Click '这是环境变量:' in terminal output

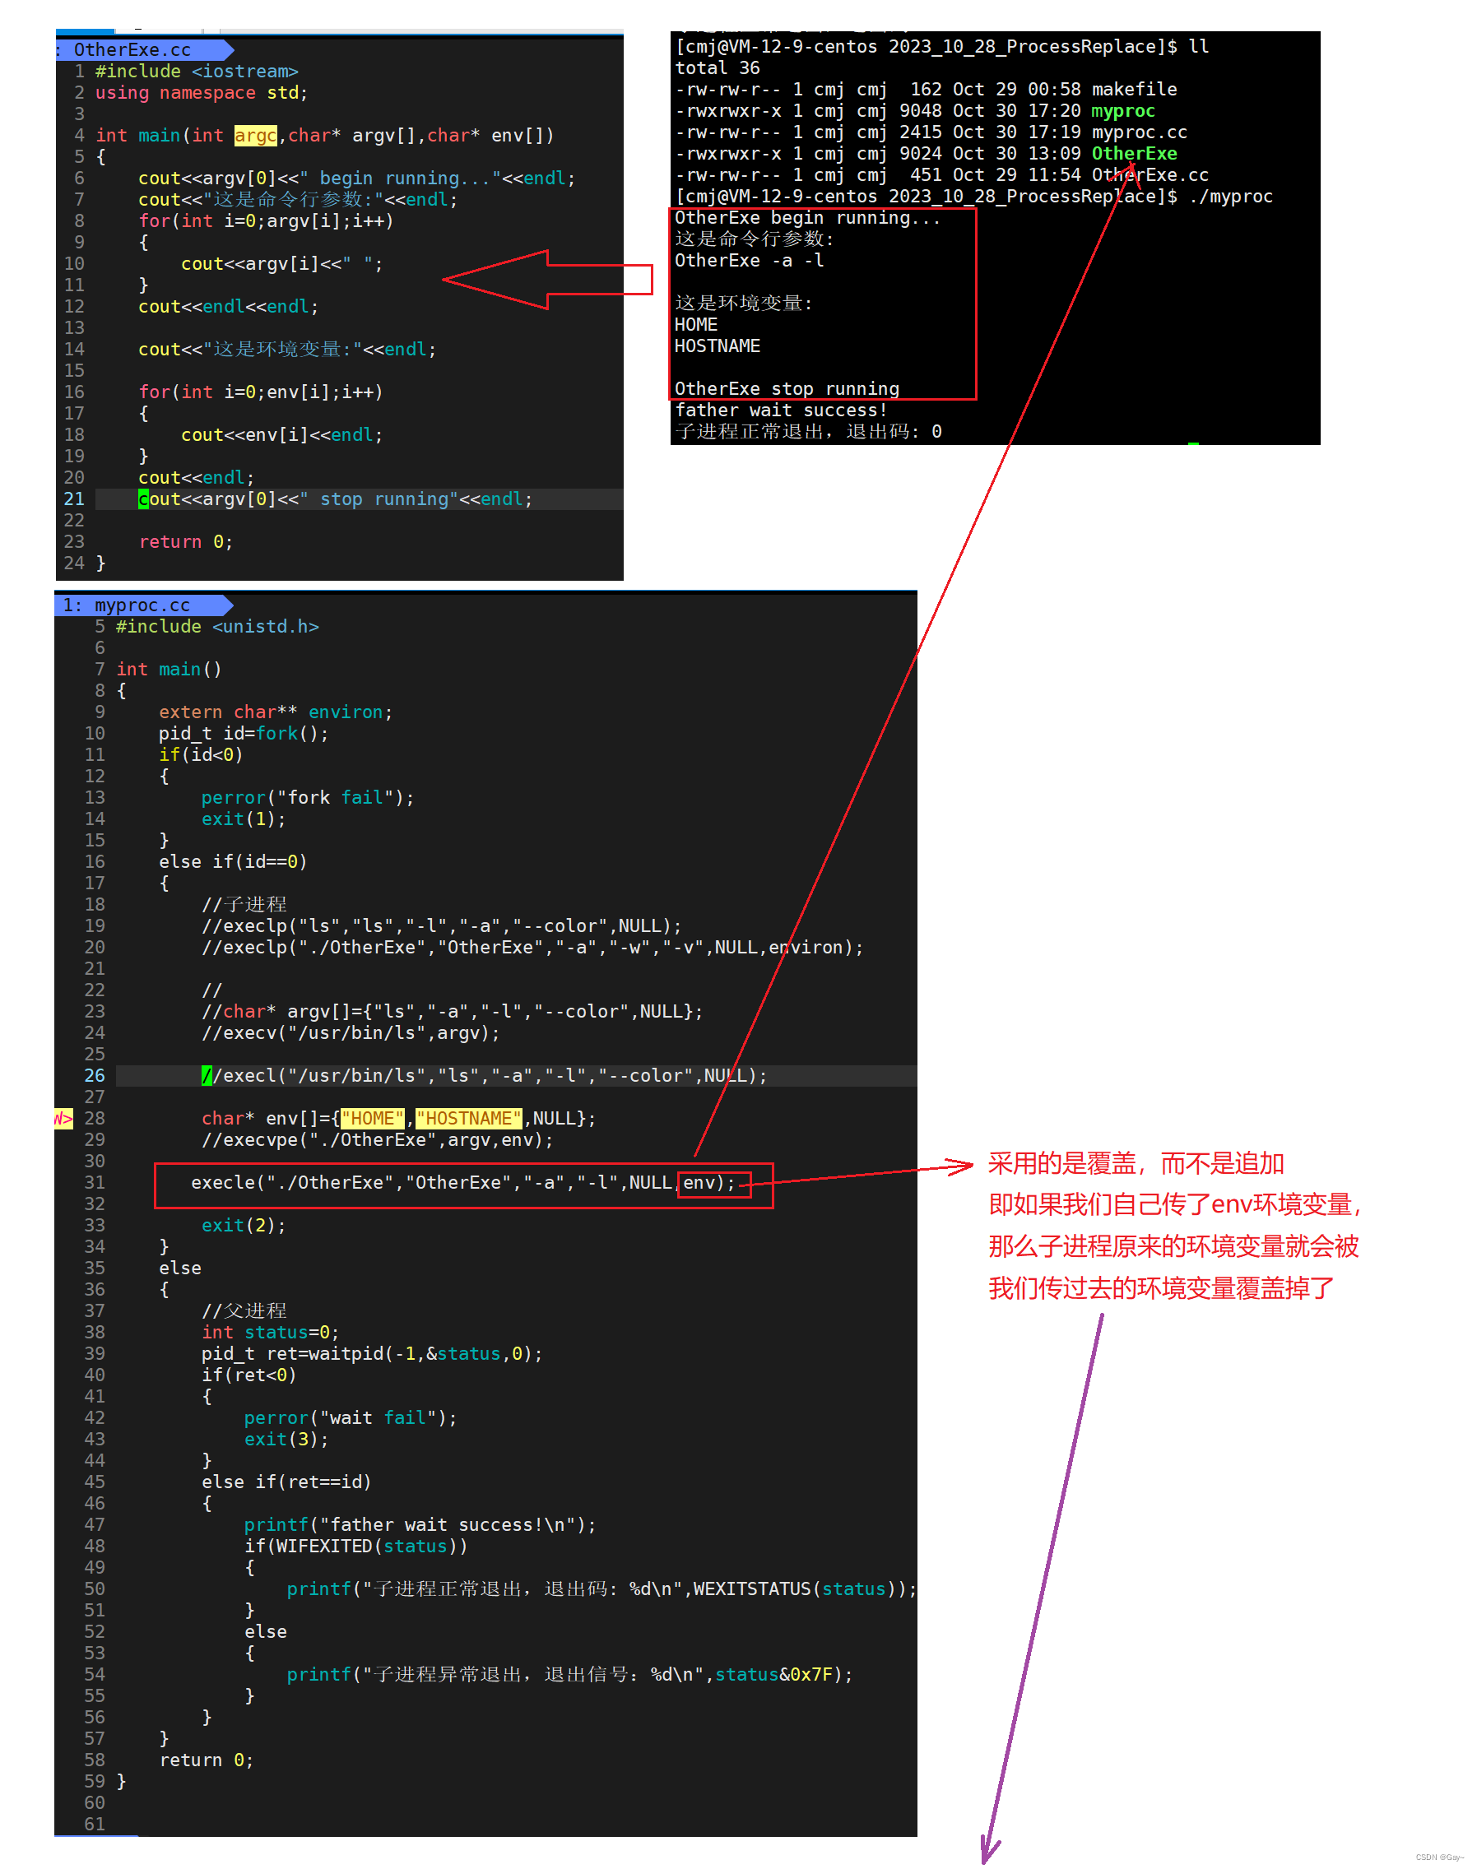pyautogui.click(x=744, y=304)
